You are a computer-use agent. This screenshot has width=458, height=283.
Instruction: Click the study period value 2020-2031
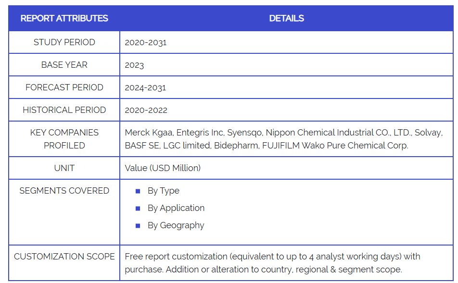click(x=145, y=42)
